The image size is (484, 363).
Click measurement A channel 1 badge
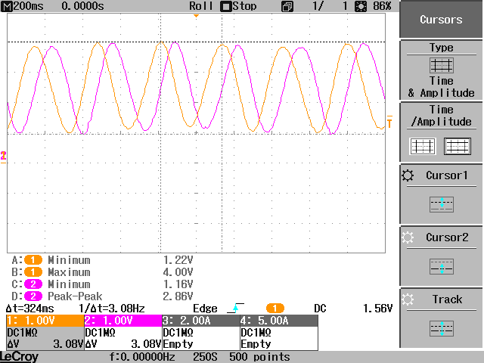pyautogui.click(x=33, y=260)
